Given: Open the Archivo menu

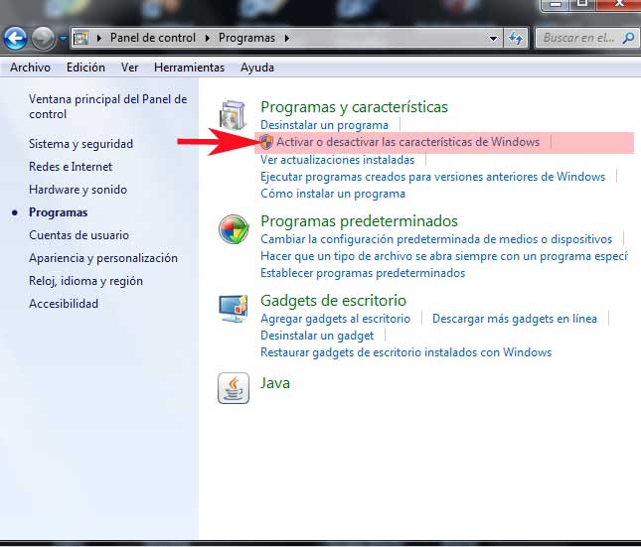Looking at the screenshot, I should tap(30, 68).
